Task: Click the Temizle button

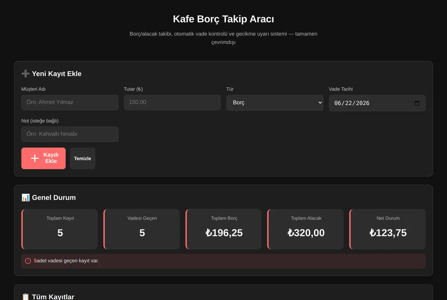Action: tap(83, 158)
